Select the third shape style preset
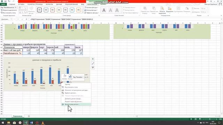This screenshot has width=223, height=125. click(x=53, y=10)
